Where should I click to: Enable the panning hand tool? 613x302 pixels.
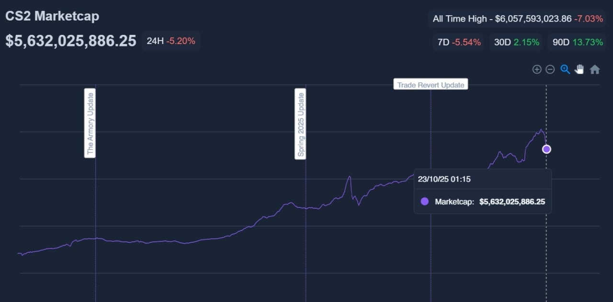pos(579,69)
